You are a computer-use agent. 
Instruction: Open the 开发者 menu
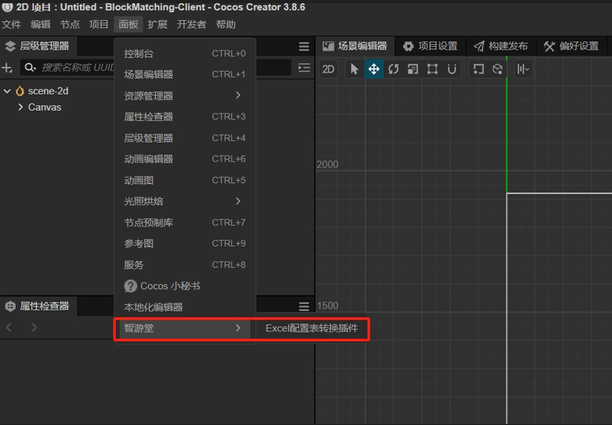pyautogui.click(x=192, y=25)
